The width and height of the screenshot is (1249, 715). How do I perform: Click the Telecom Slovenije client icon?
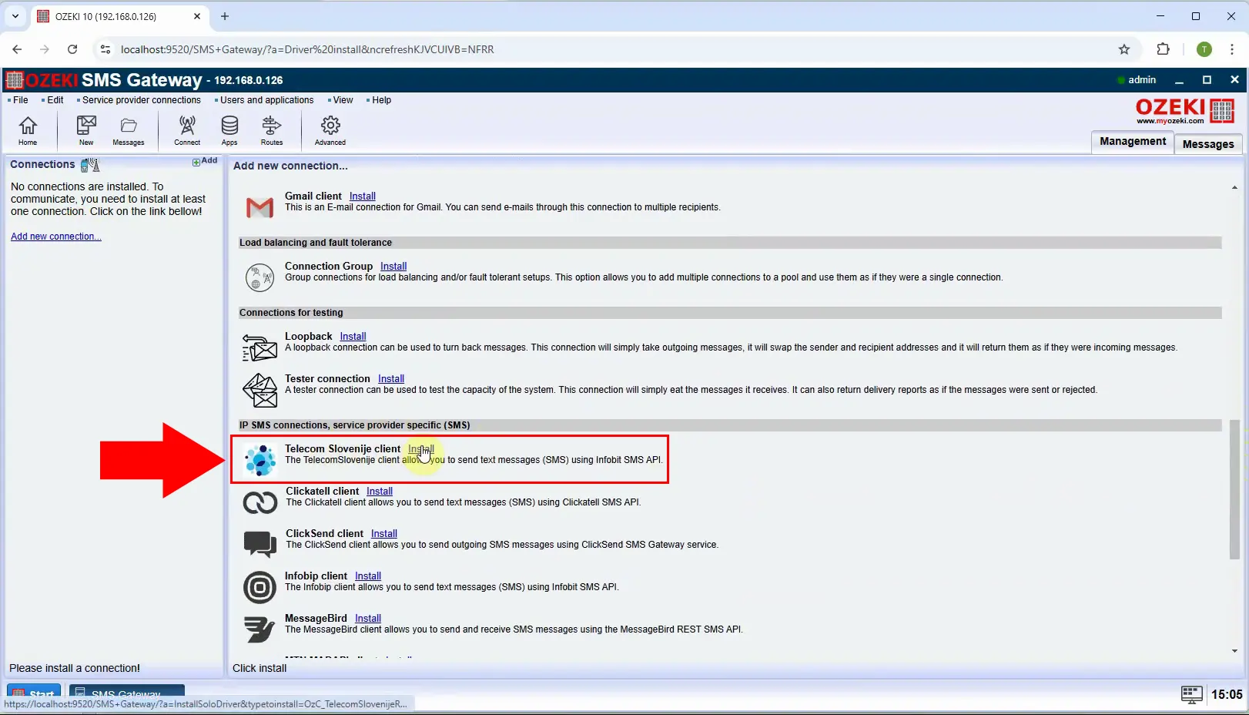[260, 460]
